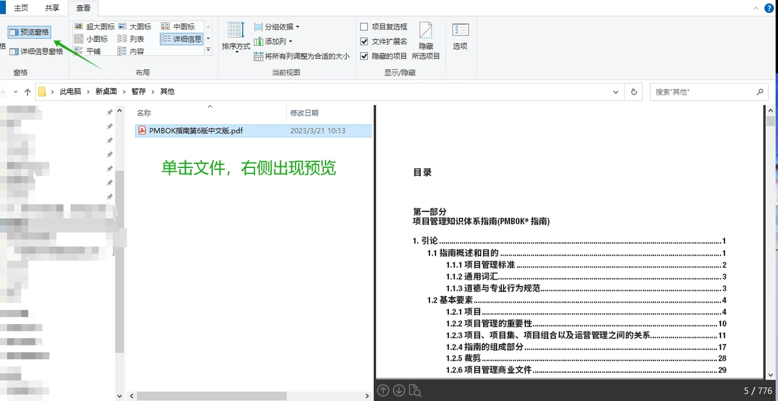
Task: Expand the layout gallery more arrow
Action: (208, 51)
